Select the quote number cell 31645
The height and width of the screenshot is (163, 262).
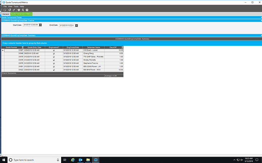coord(14,54)
